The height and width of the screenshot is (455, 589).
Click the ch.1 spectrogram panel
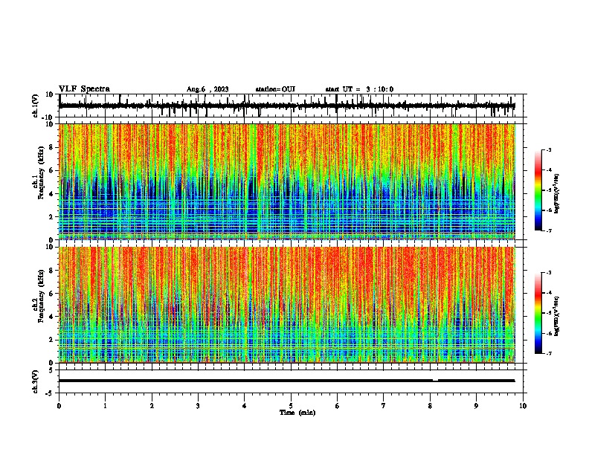(286, 181)
